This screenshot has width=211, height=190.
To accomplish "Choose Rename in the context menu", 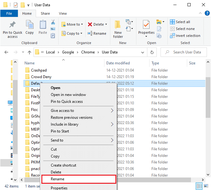I will point(79,179).
